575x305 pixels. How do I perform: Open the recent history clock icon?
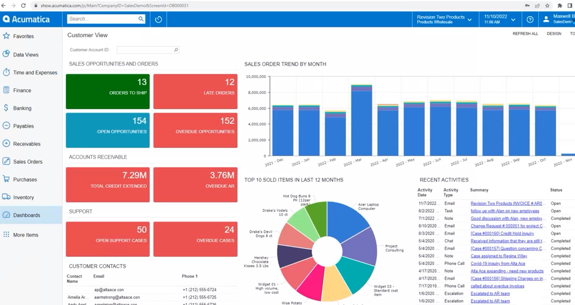point(159,19)
